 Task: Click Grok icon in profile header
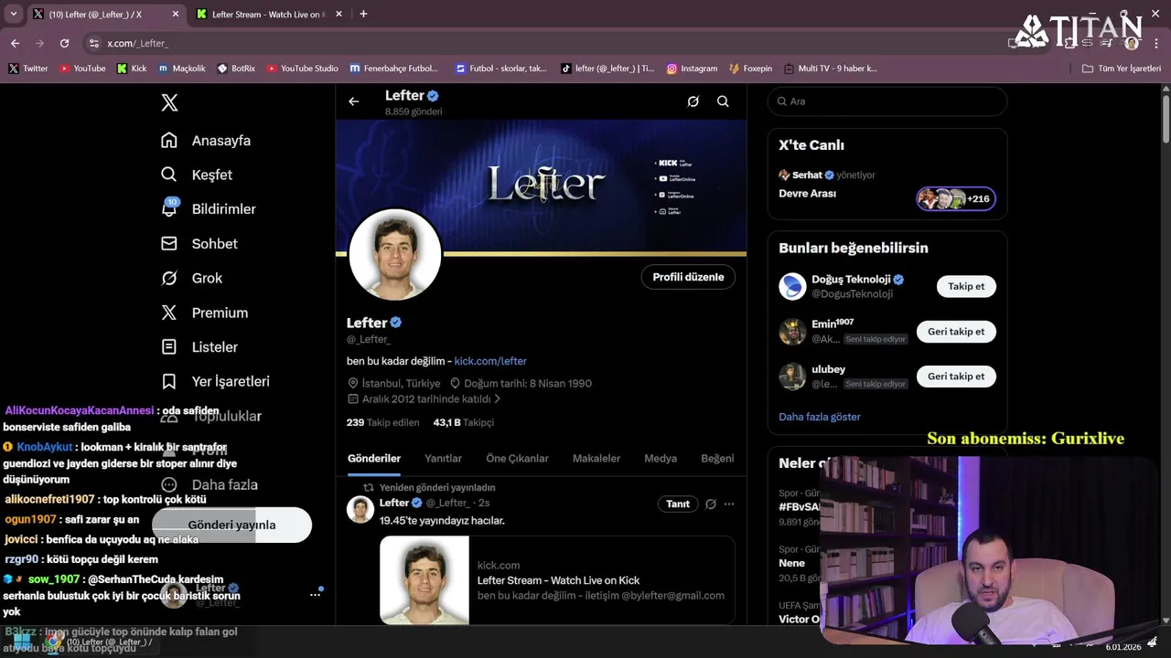tap(693, 101)
